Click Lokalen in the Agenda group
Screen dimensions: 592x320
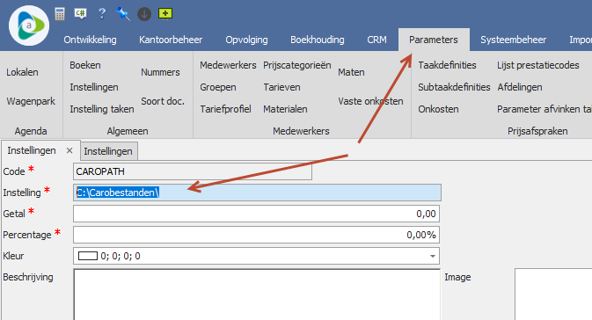22,72
